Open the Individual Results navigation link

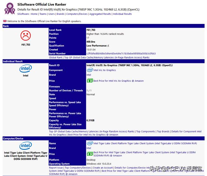122,14
